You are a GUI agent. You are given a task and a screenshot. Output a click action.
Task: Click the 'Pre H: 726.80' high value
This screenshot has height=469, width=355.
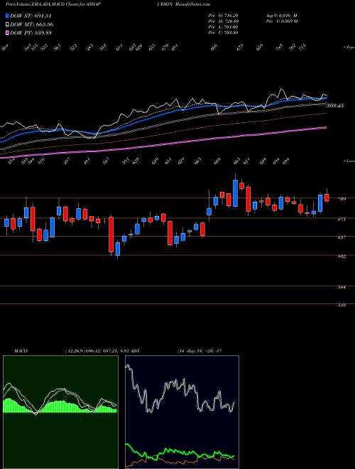[x=223, y=21]
